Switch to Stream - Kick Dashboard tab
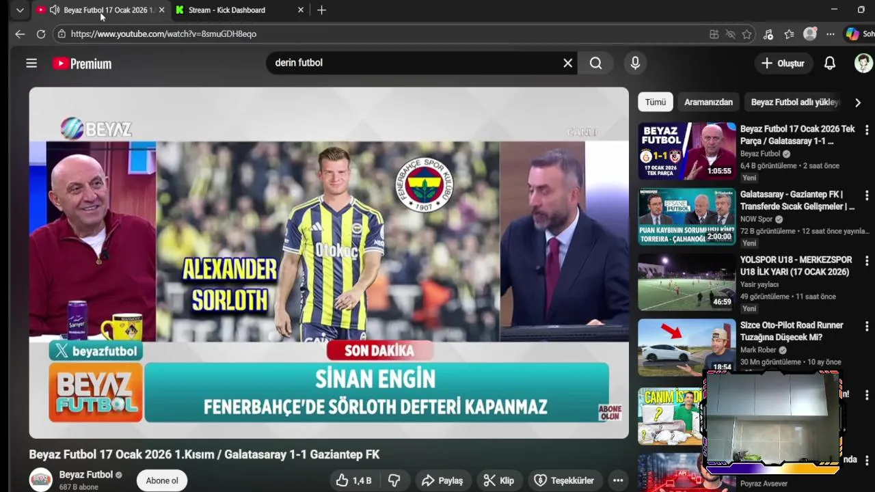This screenshot has width=875, height=492. pos(239,10)
